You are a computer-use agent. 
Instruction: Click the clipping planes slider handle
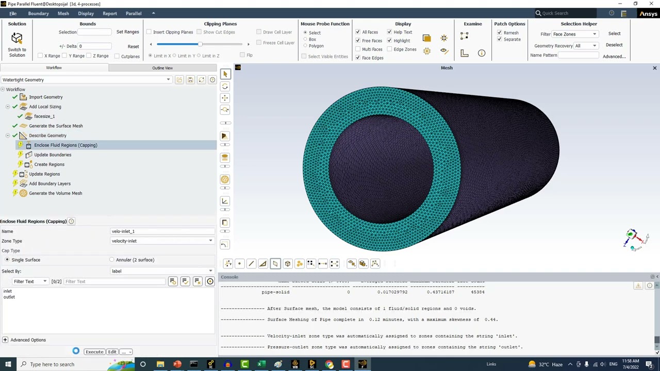tap(200, 44)
